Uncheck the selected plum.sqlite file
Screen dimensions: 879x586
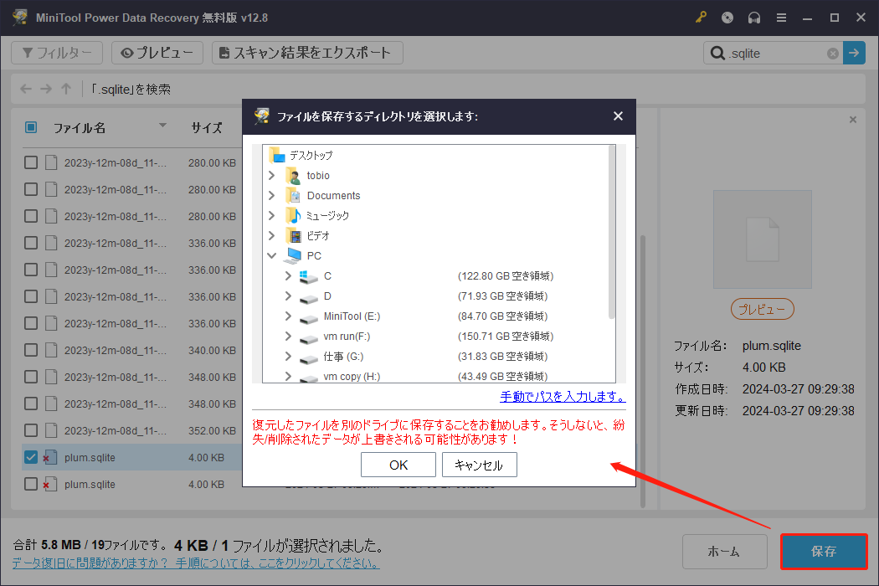point(31,457)
